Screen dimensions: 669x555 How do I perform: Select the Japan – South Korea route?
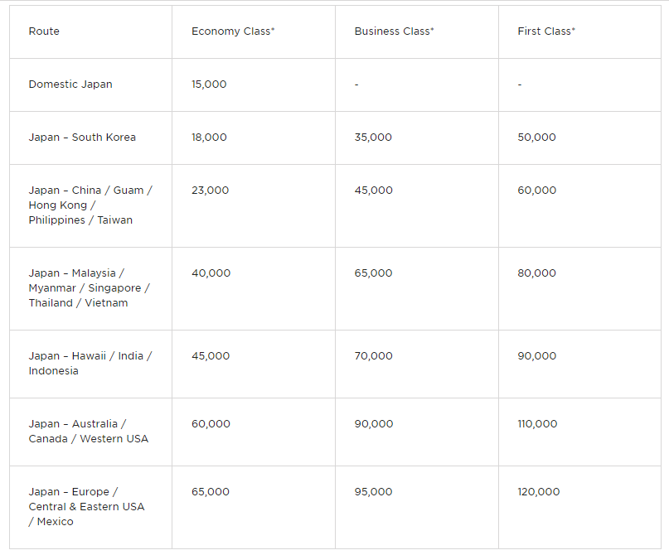click(82, 138)
